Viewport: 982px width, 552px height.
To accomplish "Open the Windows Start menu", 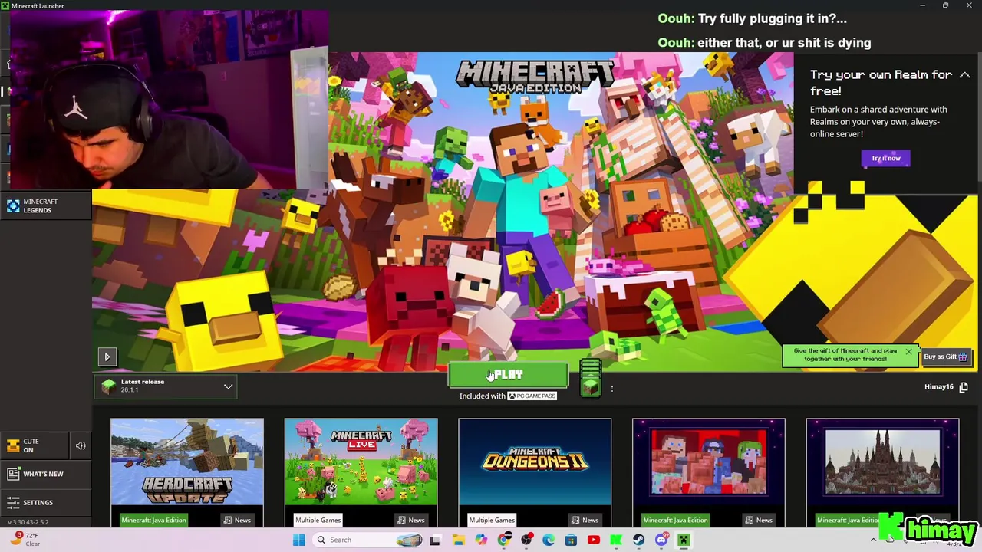I will coord(299,540).
